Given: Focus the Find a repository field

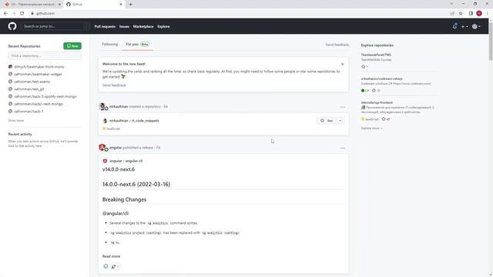Looking at the screenshot, I should pyautogui.click(x=45, y=56).
